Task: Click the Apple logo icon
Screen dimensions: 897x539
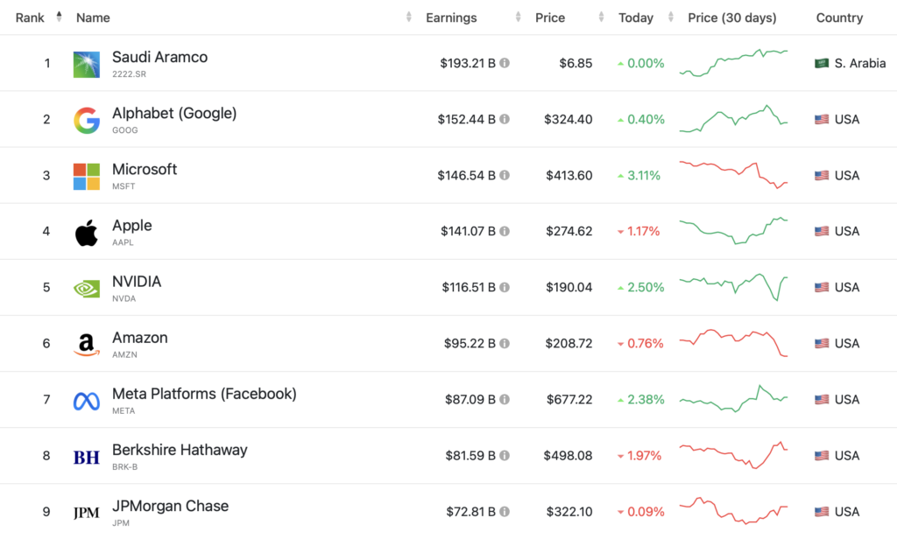Action: pos(87,233)
